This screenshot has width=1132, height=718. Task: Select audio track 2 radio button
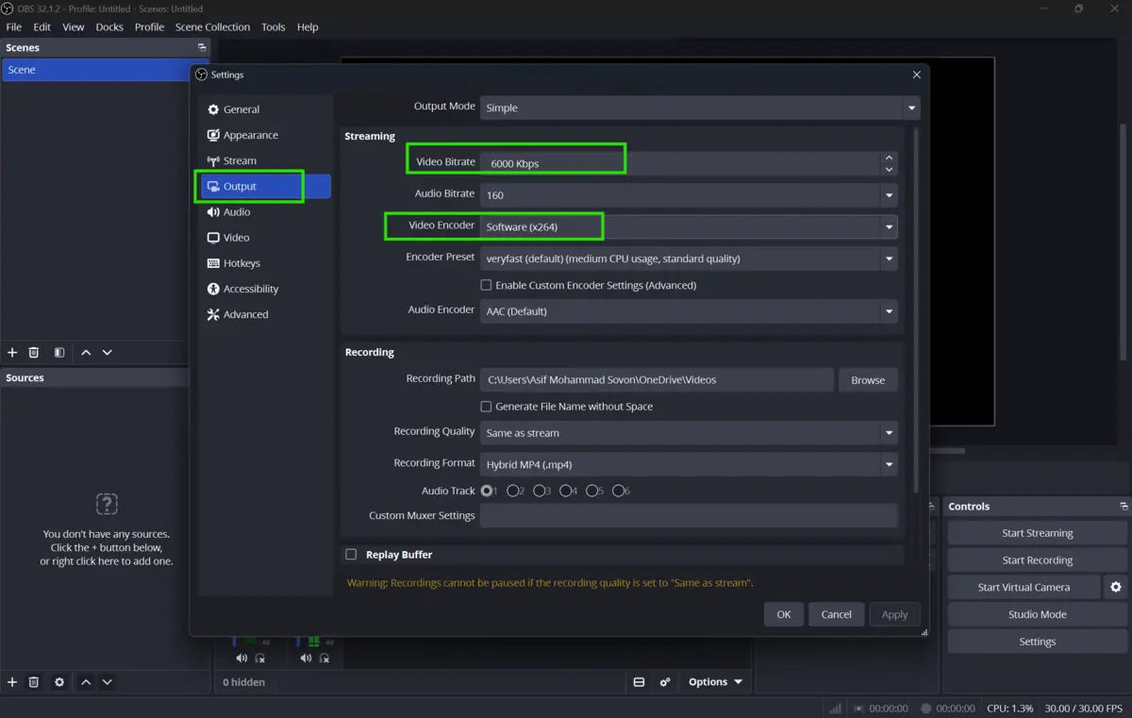pos(514,491)
